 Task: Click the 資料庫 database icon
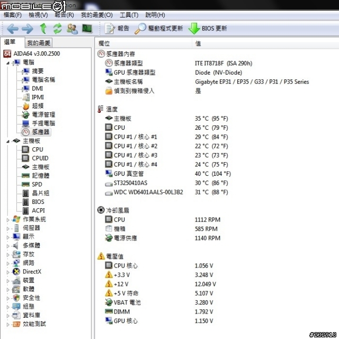coord(16,315)
